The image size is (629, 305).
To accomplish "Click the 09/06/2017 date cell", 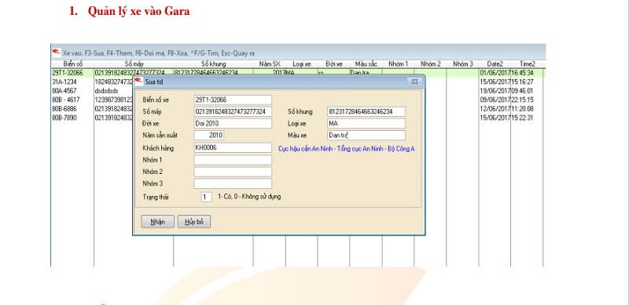I will (x=495, y=100).
